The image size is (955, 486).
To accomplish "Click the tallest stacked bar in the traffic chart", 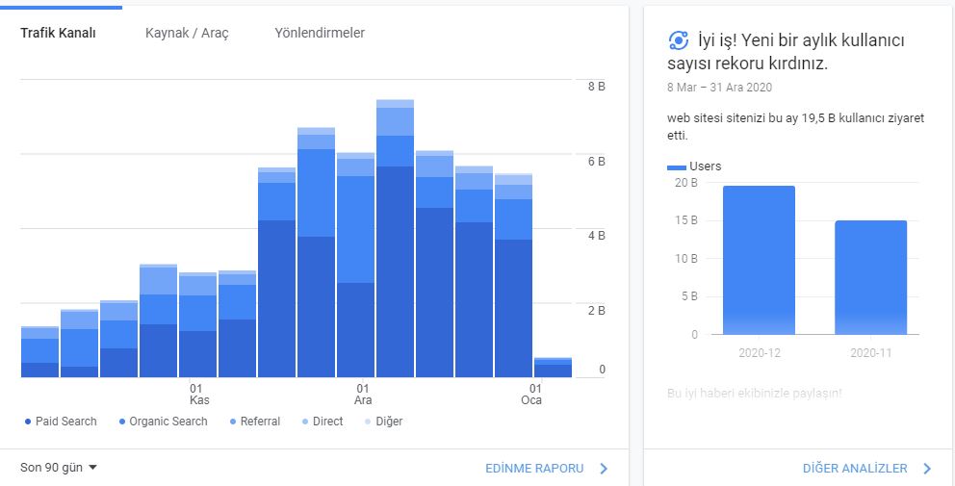I will [395, 238].
